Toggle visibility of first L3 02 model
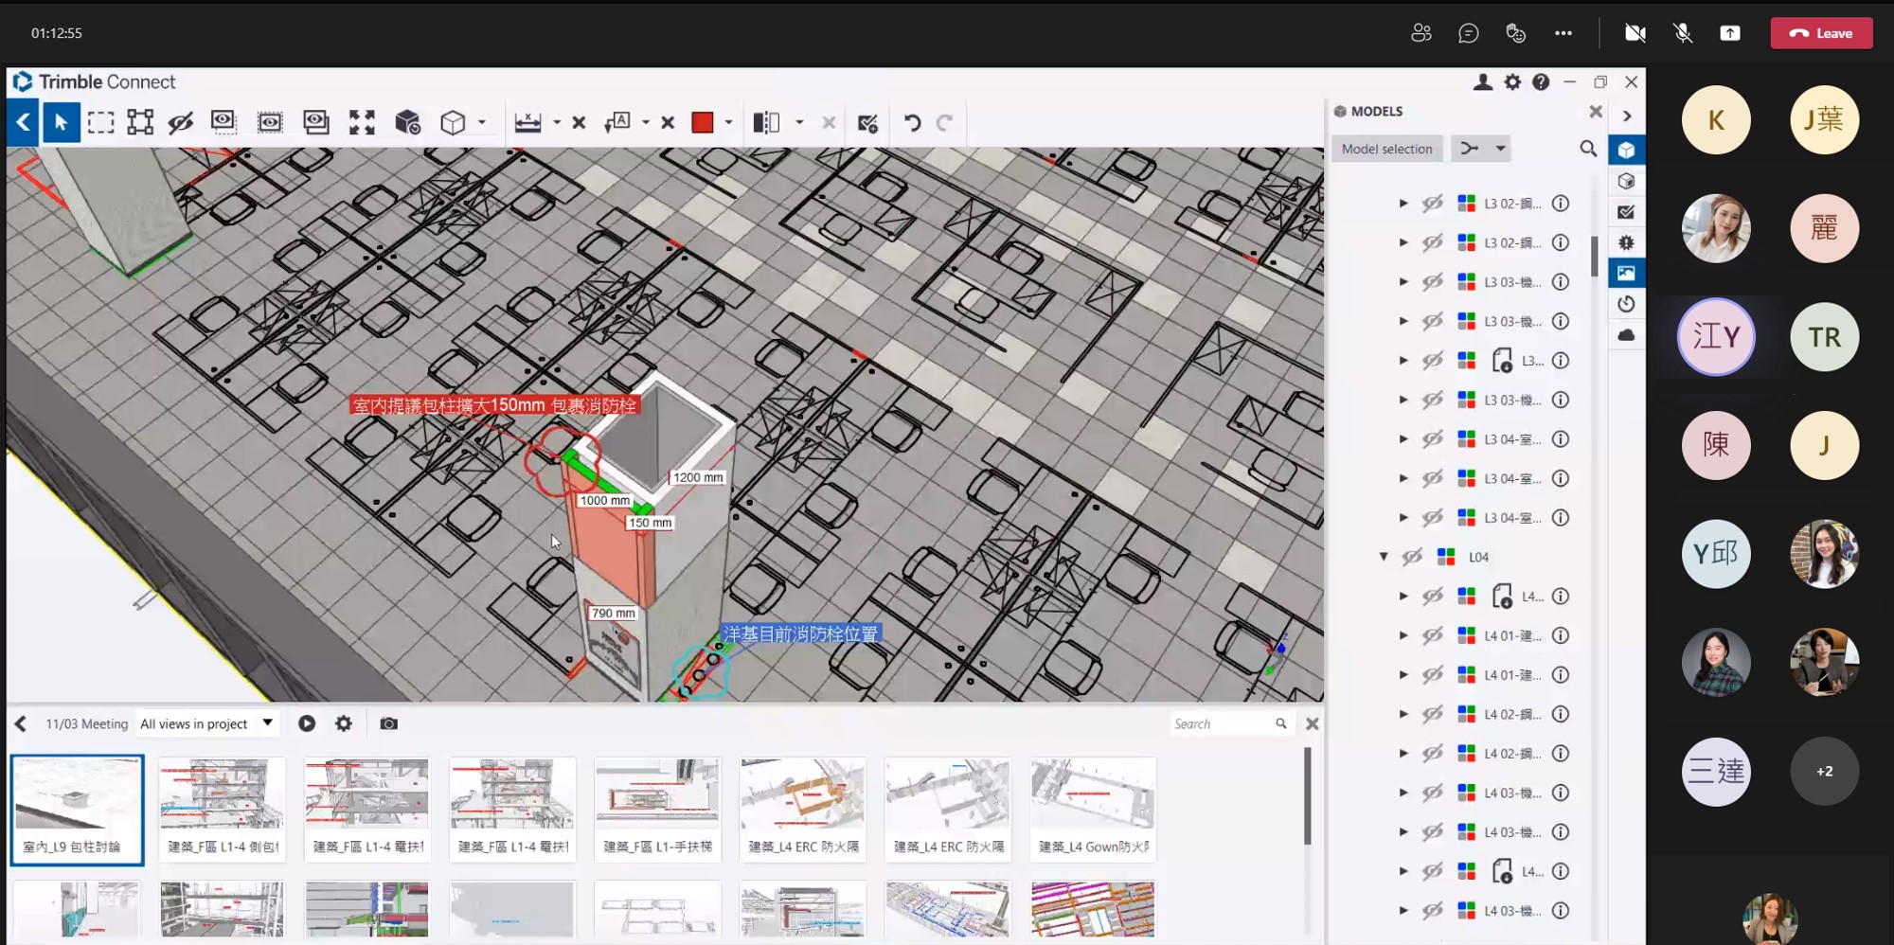The height and width of the screenshot is (945, 1894). [1432, 204]
